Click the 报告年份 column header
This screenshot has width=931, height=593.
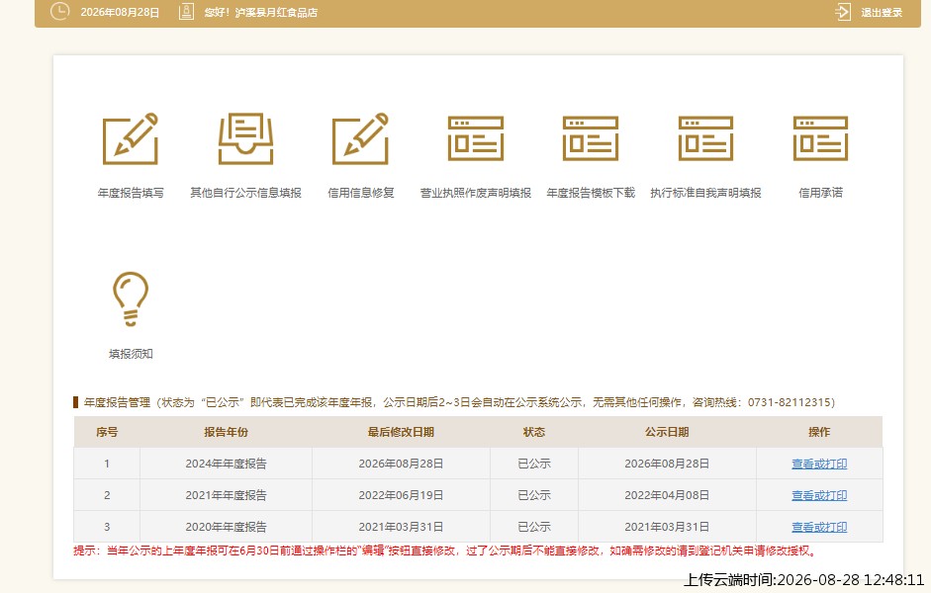tap(226, 432)
